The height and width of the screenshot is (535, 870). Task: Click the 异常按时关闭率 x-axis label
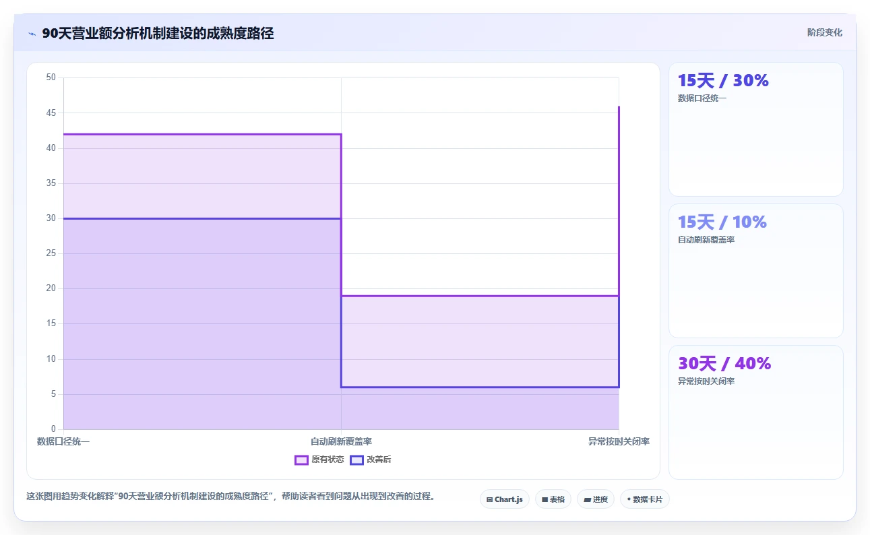[x=619, y=442]
